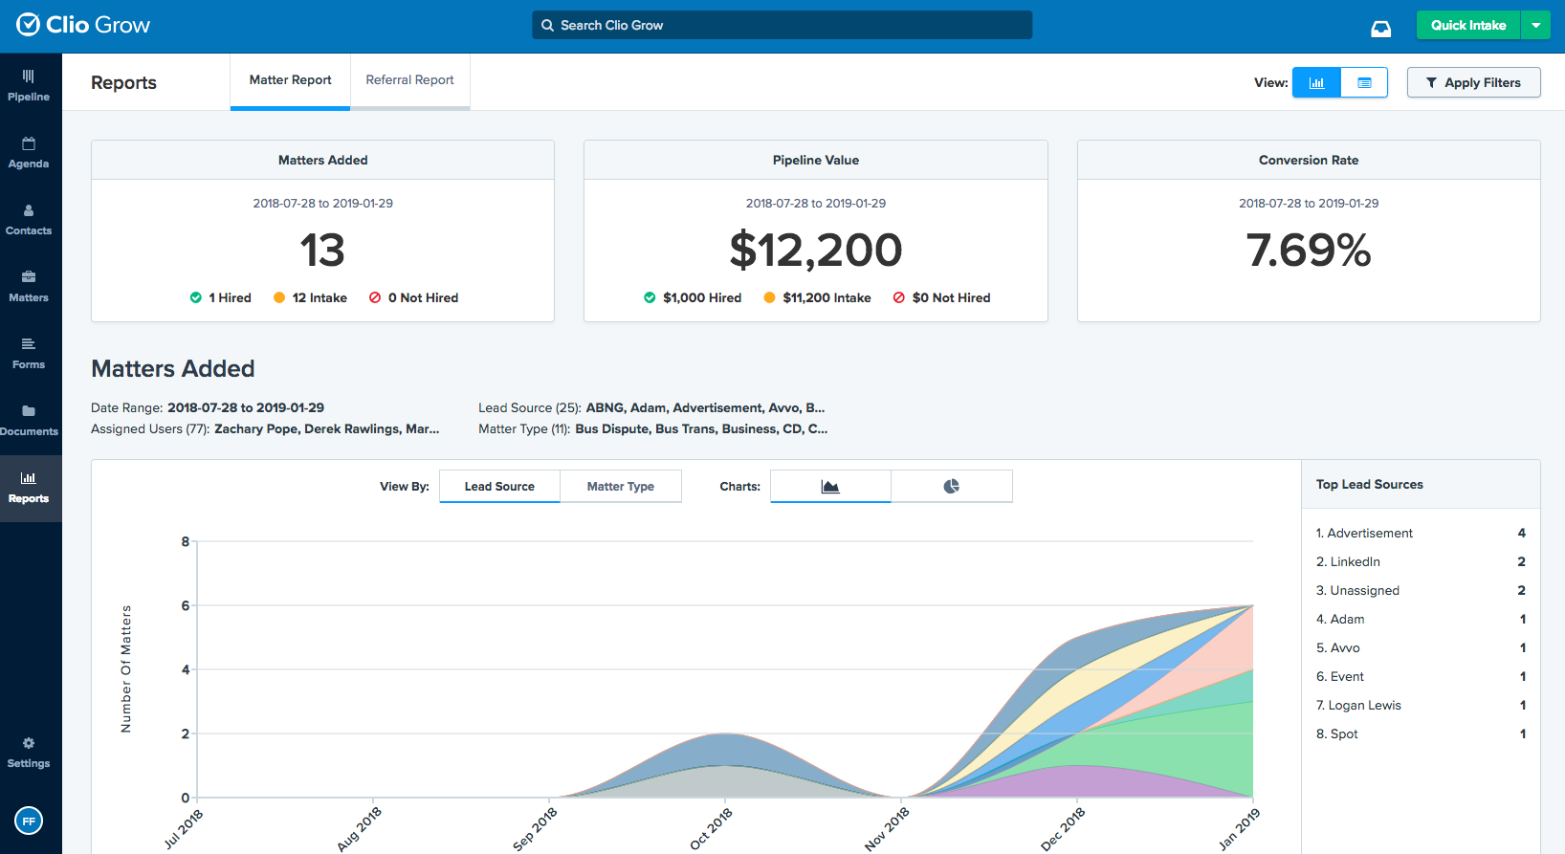Click the Search Clio Grow field
This screenshot has width=1565, height=854.
tap(782, 26)
